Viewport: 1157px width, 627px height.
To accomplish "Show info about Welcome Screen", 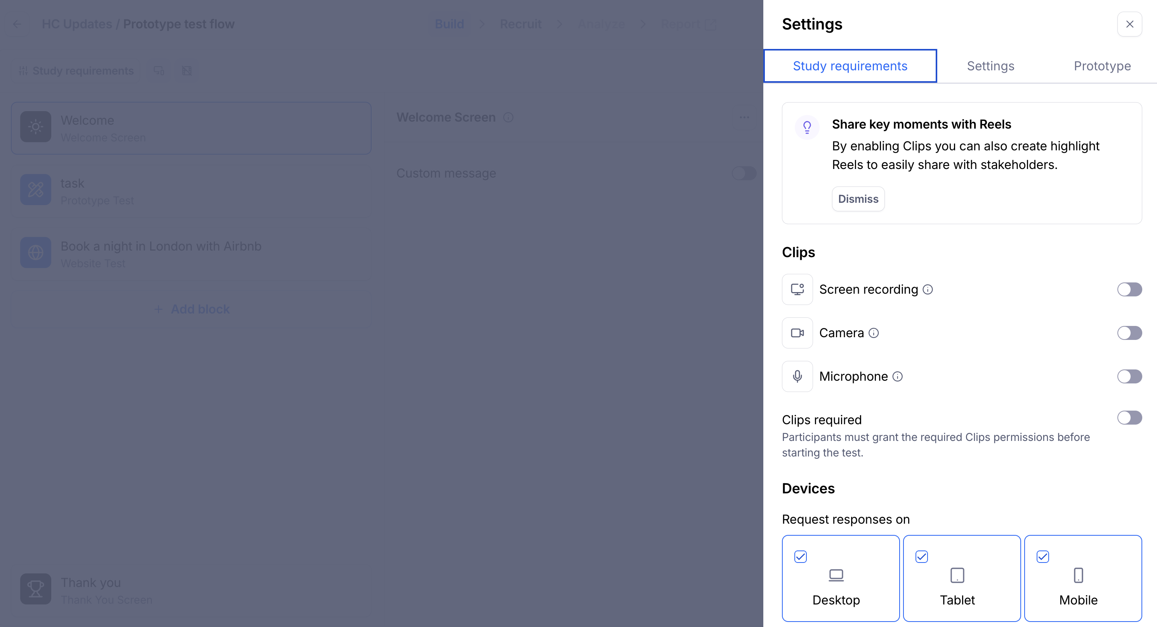I will (x=508, y=117).
